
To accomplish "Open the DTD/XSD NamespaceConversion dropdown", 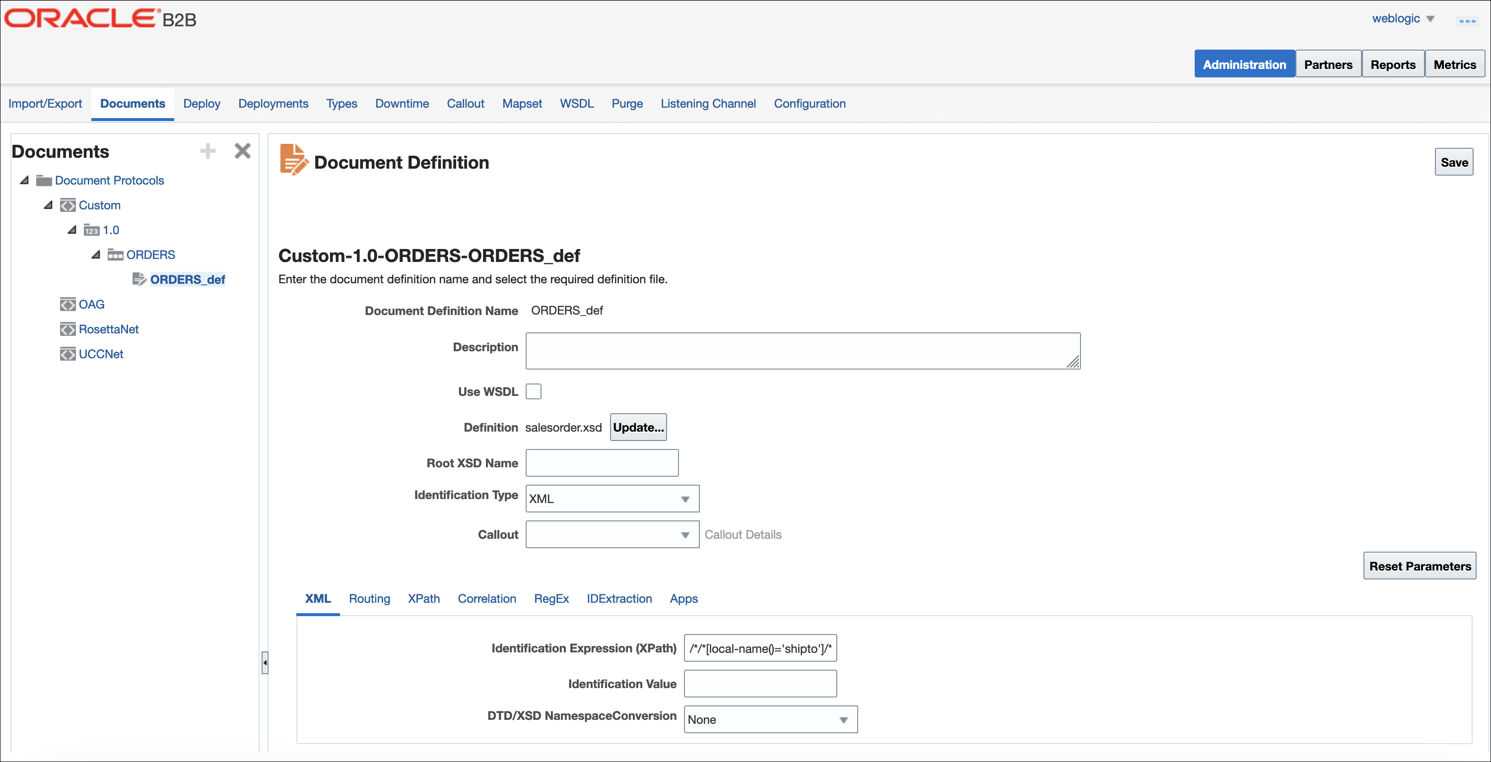I will (x=771, y=720).
